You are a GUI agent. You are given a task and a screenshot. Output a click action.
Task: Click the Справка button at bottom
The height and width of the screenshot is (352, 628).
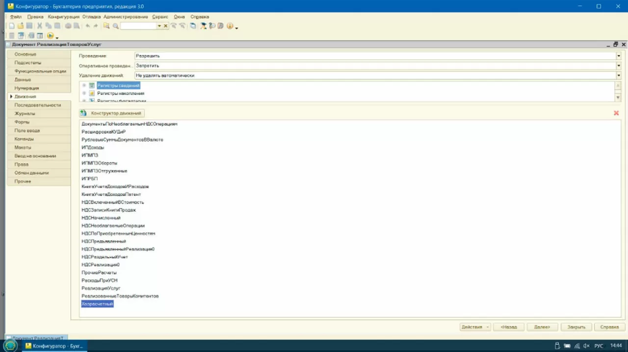coord(609,327)
